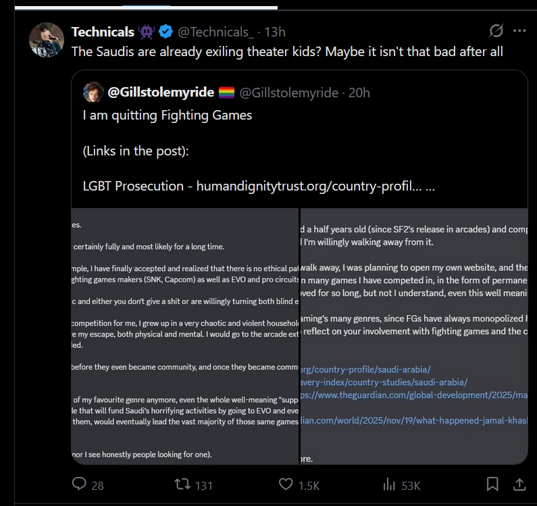Screen dimensions: 537x506
Task: Share the post via upload arrow icon
Action: tap(519, 484)
